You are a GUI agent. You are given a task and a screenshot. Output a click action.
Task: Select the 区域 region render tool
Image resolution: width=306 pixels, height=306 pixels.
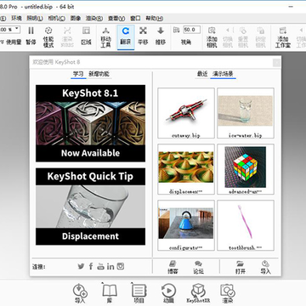tap(86, 36)
